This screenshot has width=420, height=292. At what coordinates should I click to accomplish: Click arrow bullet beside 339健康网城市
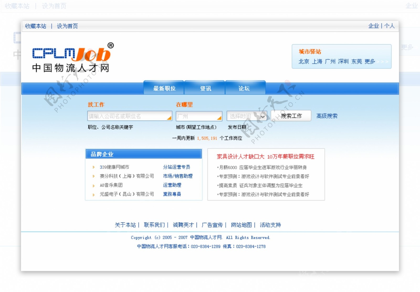(x=93, y=167)
